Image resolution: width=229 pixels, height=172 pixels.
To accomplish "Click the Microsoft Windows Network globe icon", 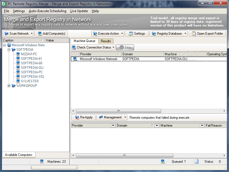I will [9, 45].
